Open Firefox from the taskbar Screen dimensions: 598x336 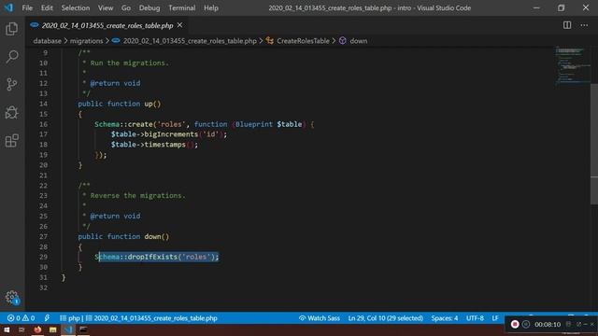(37, 329)
